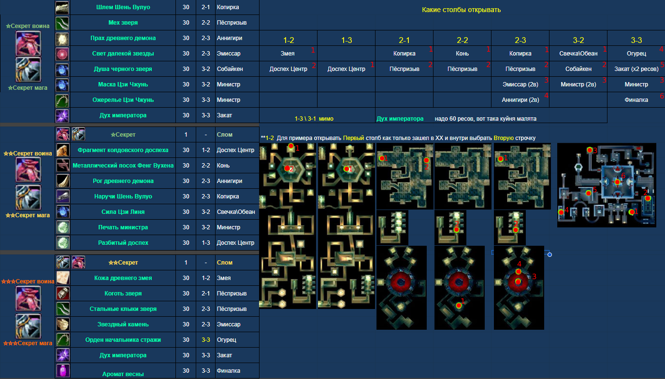Click the Наручи Шень Вулуо item icon
Viewport: 665px width, 379px height.
click(x=62, y=197)
